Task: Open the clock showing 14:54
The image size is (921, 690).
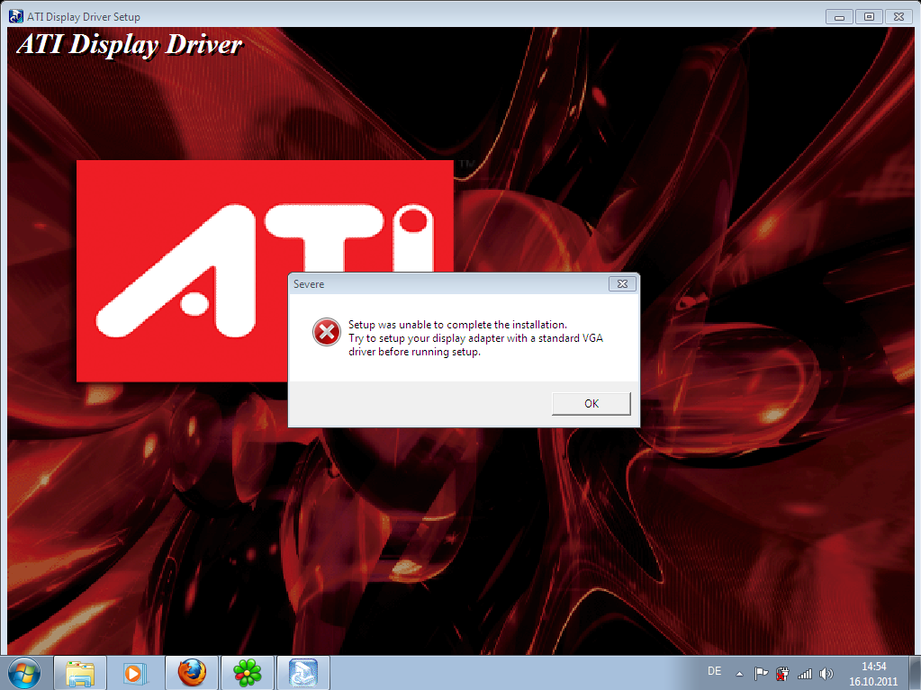Action: [x=873, y=674]
